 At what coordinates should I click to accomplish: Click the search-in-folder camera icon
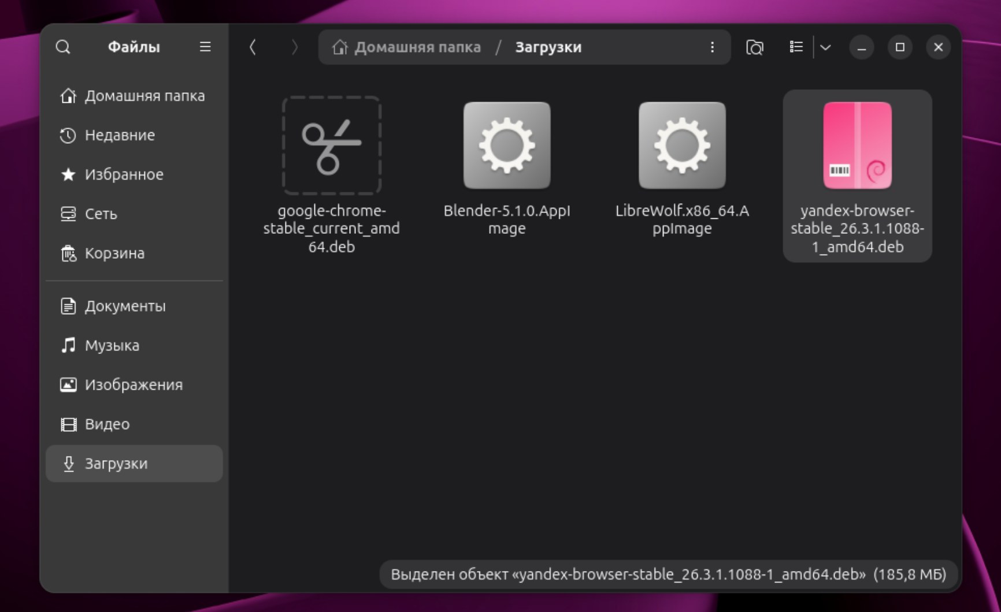pos(755,47)
